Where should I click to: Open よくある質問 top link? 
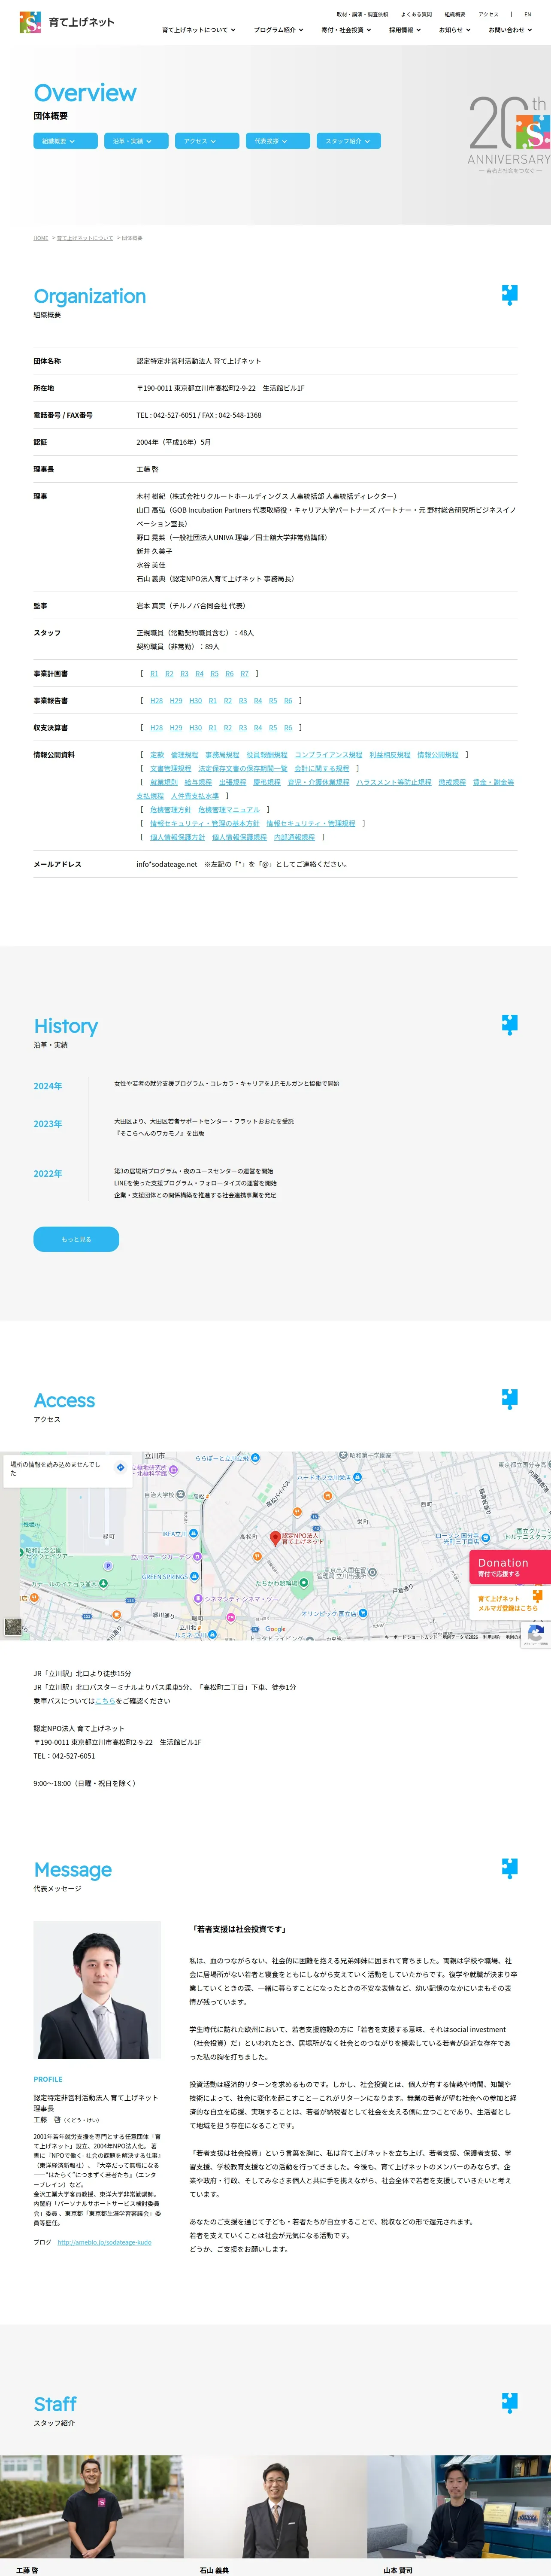tap(416, 14)
